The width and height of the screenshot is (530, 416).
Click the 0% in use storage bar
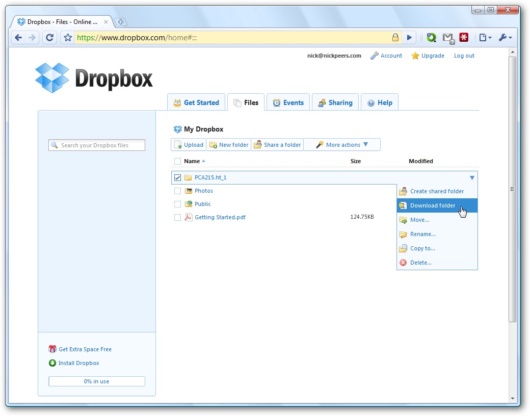coord(97,381)
